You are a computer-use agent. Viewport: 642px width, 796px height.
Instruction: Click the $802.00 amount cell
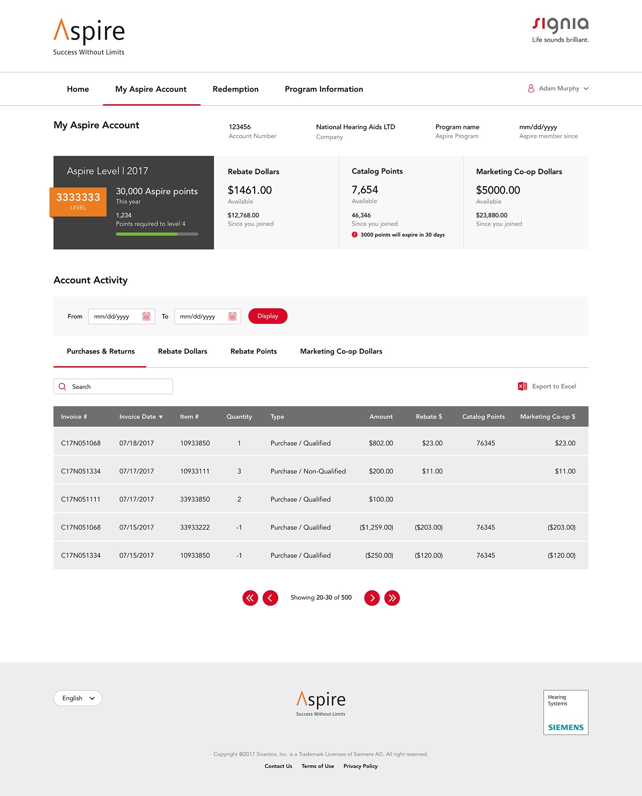point(381,443)
